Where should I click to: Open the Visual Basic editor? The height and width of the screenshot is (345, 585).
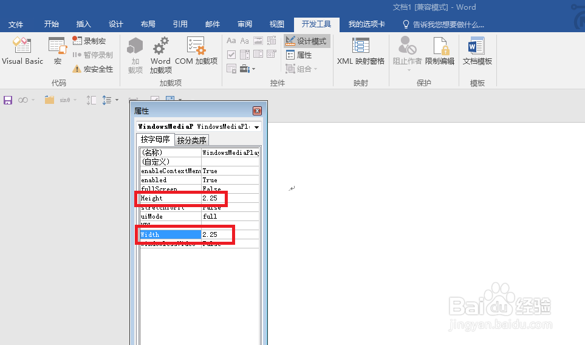[22, 51]
